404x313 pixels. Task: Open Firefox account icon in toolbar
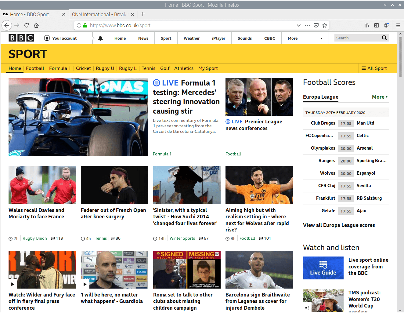(x=386, y=25)
